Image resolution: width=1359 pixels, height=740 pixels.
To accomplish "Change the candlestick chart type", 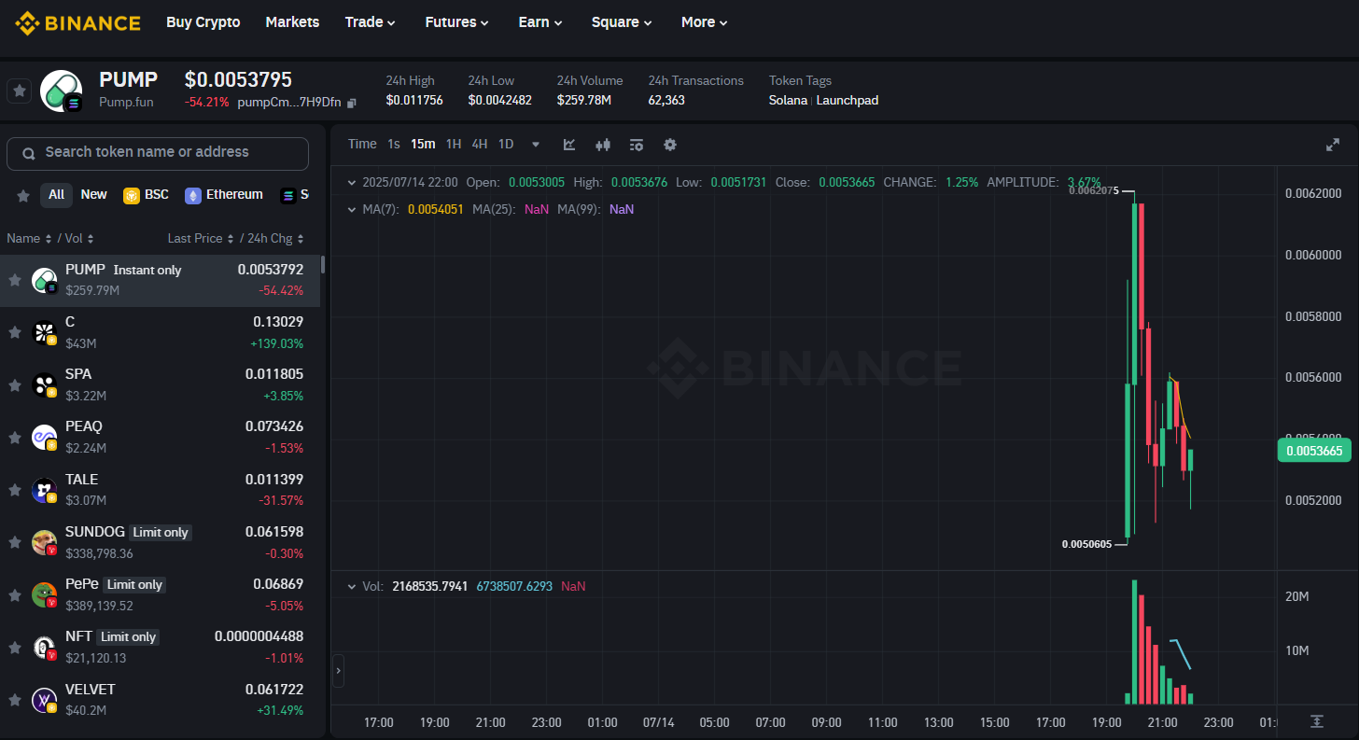I will coord(603,145).
